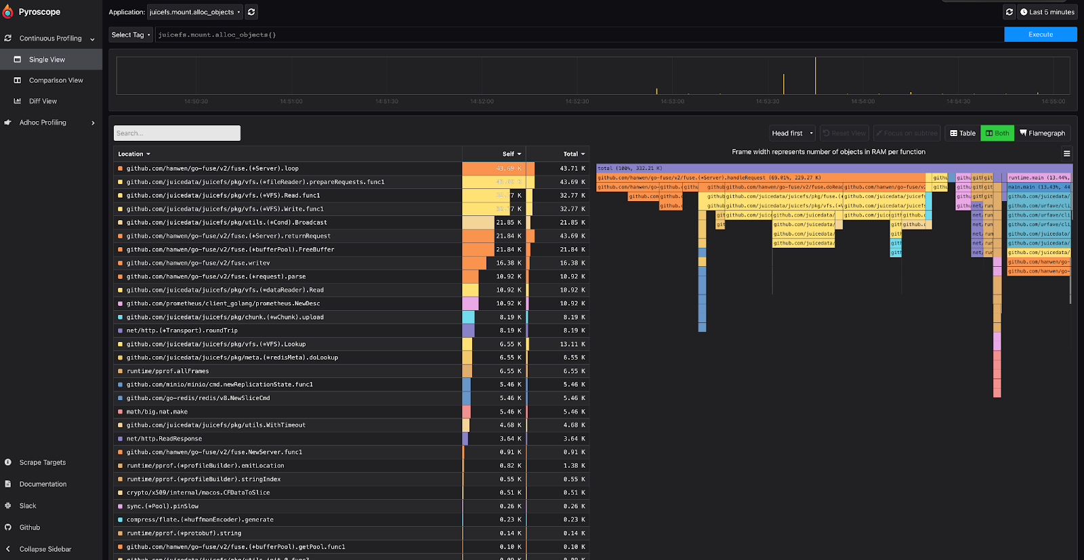
Task: Click the cyan swatch beside (*wChunk).upload row
Action: pos(121,317)
